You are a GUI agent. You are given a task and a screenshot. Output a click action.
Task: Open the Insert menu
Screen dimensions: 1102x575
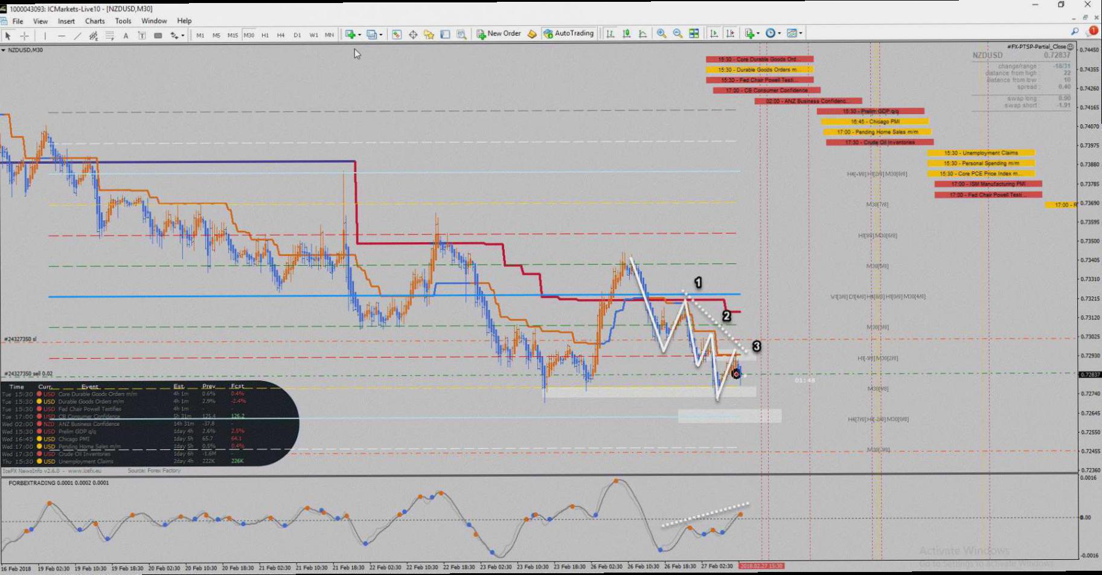pyautogui.click(x=66, y=21)
